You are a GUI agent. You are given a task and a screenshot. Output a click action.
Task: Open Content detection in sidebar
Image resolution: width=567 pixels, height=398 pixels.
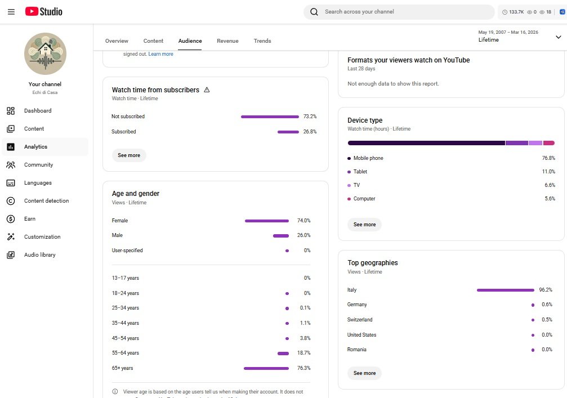[46, 201]
